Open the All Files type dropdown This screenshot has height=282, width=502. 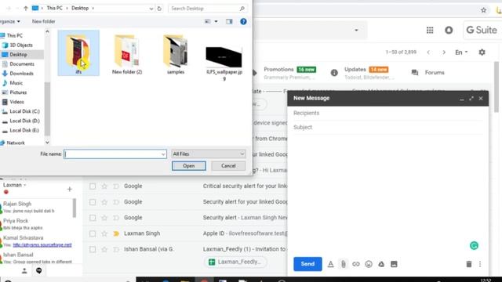point(209,154)
